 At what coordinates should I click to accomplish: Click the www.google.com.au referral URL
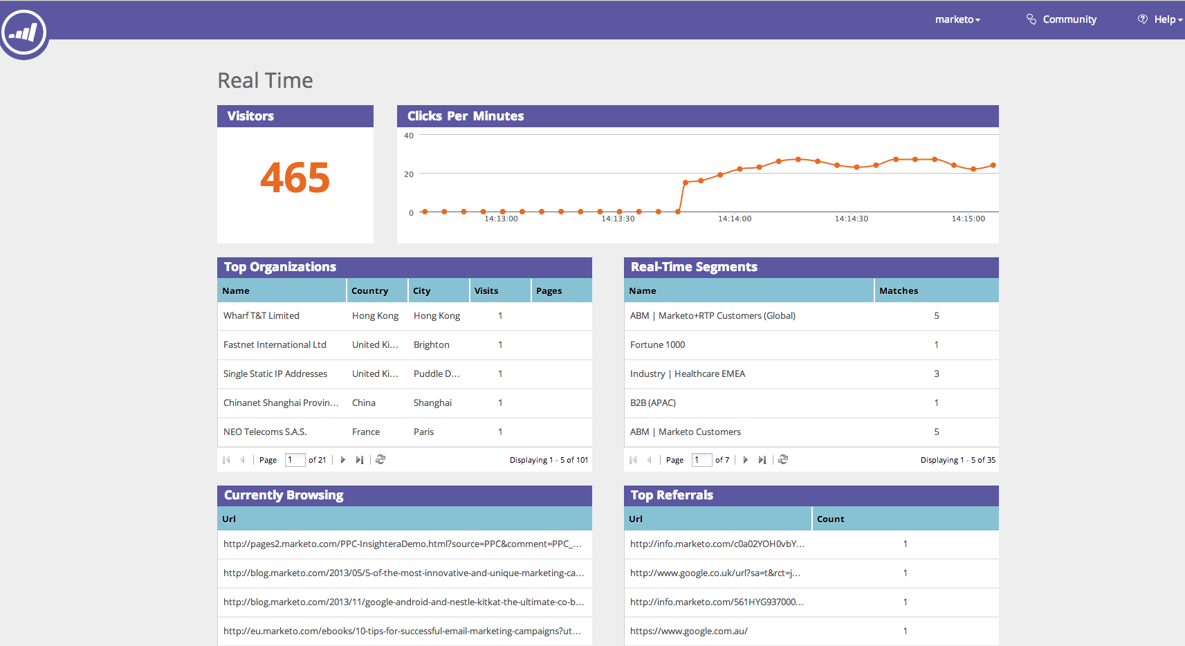[x=689, y=631]
